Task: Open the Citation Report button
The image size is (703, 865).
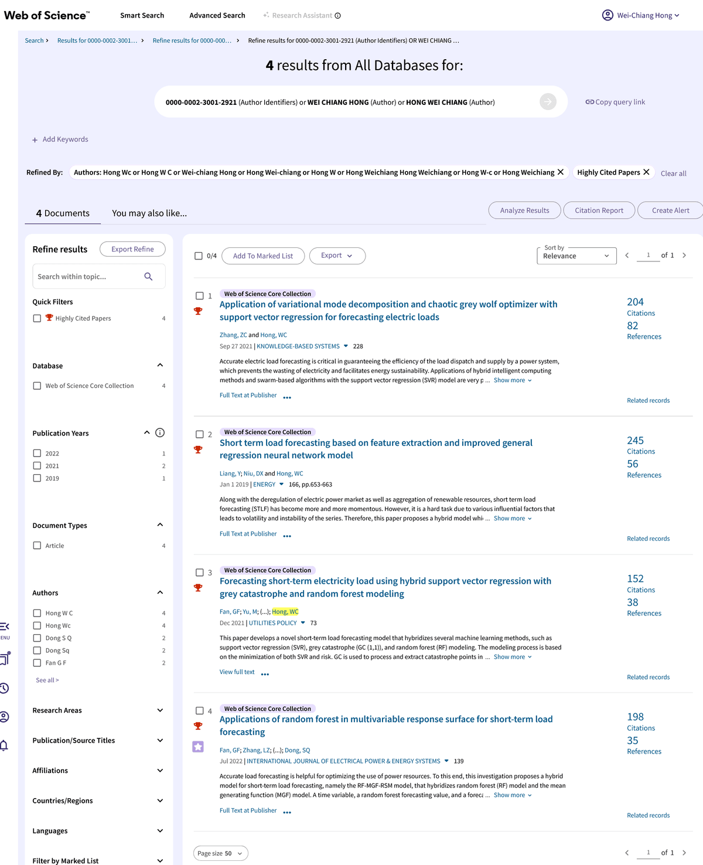Action: click(599, 210)
